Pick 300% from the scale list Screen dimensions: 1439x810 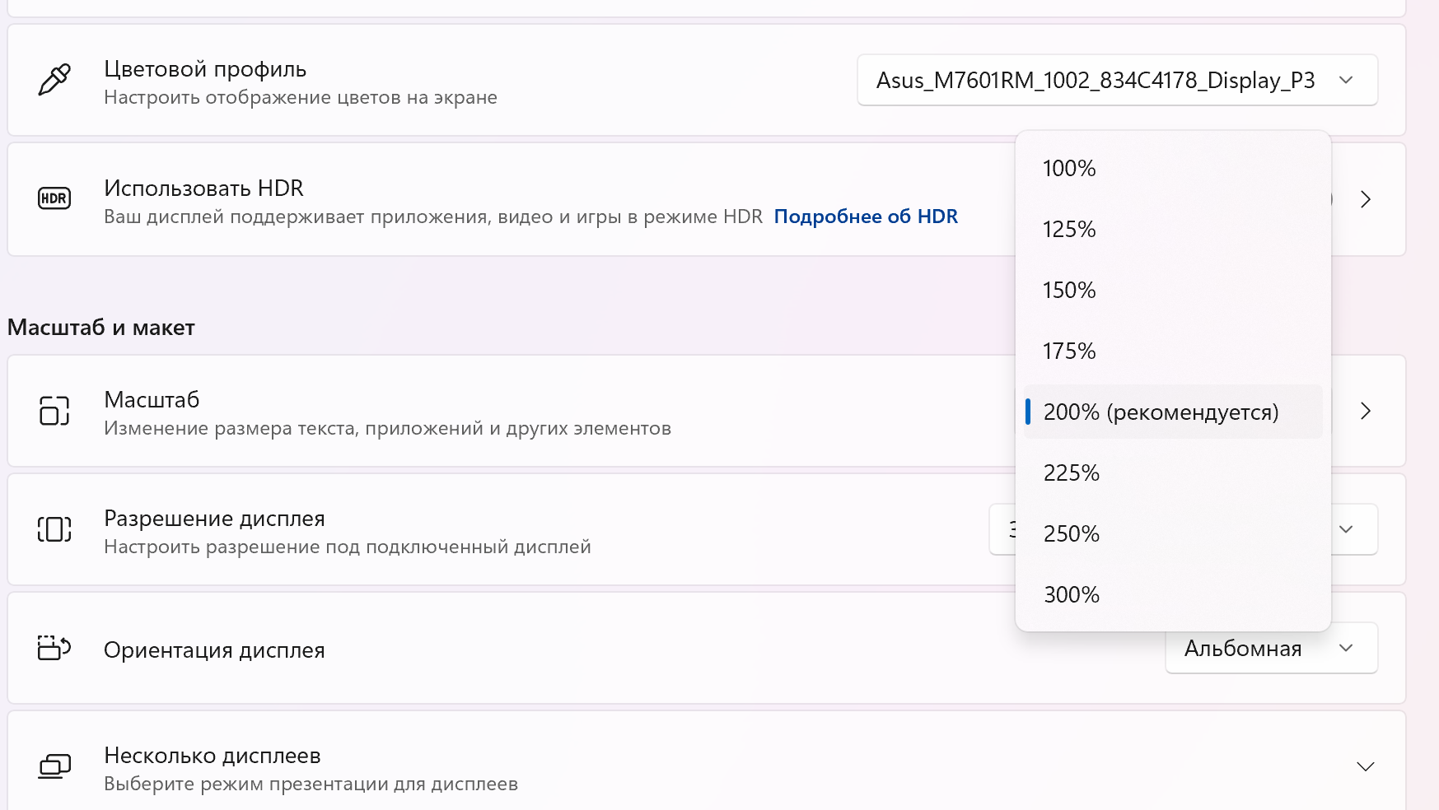tap(1072, 594)
